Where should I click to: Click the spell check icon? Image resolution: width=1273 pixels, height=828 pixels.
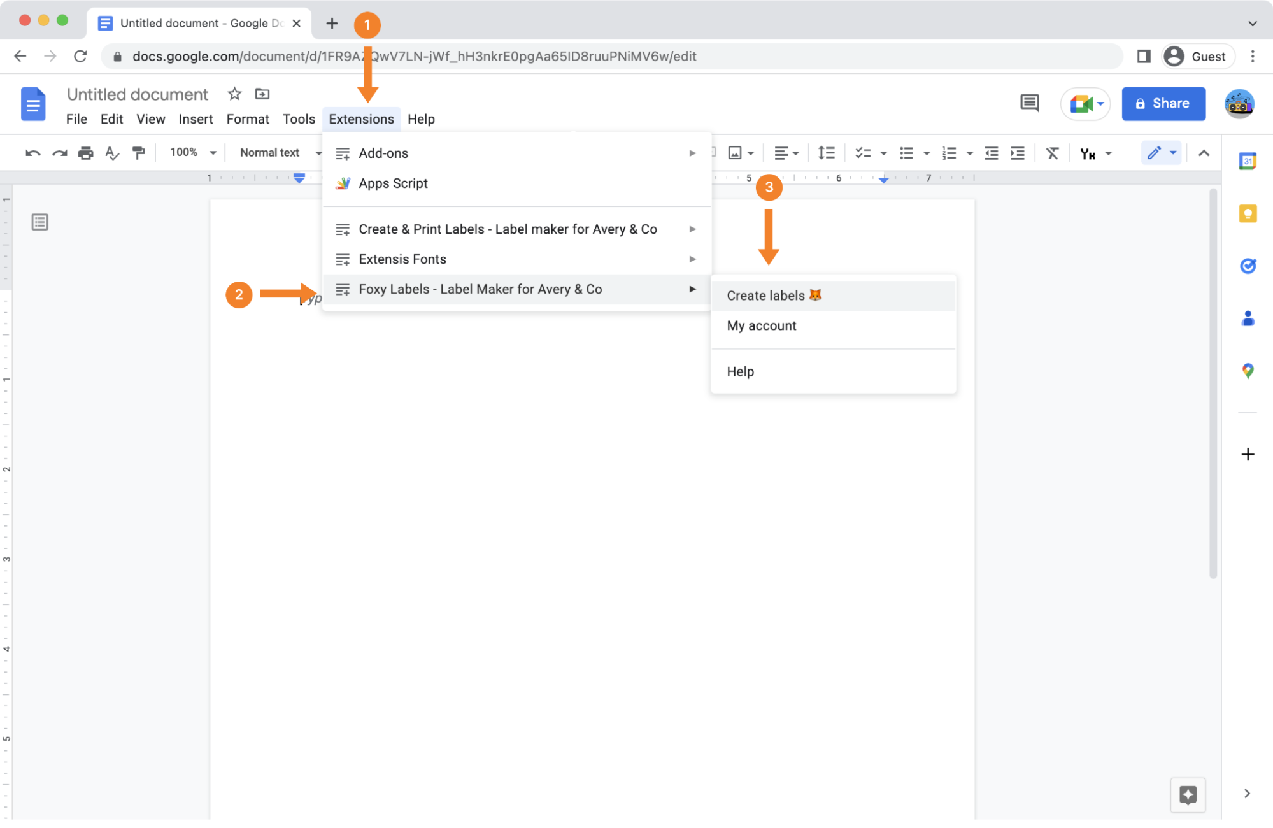(x=112, y=153)
